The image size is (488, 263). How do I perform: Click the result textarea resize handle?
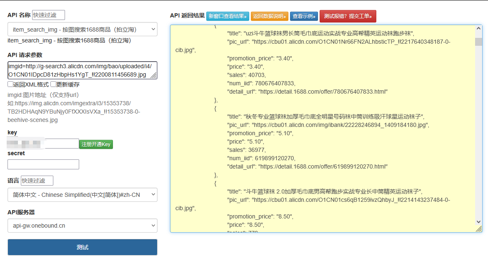pyautogui.click(x=479, y=229)
